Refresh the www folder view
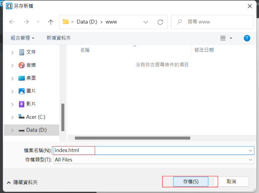Viewport: 259px width, 193px height. (160, 22)
